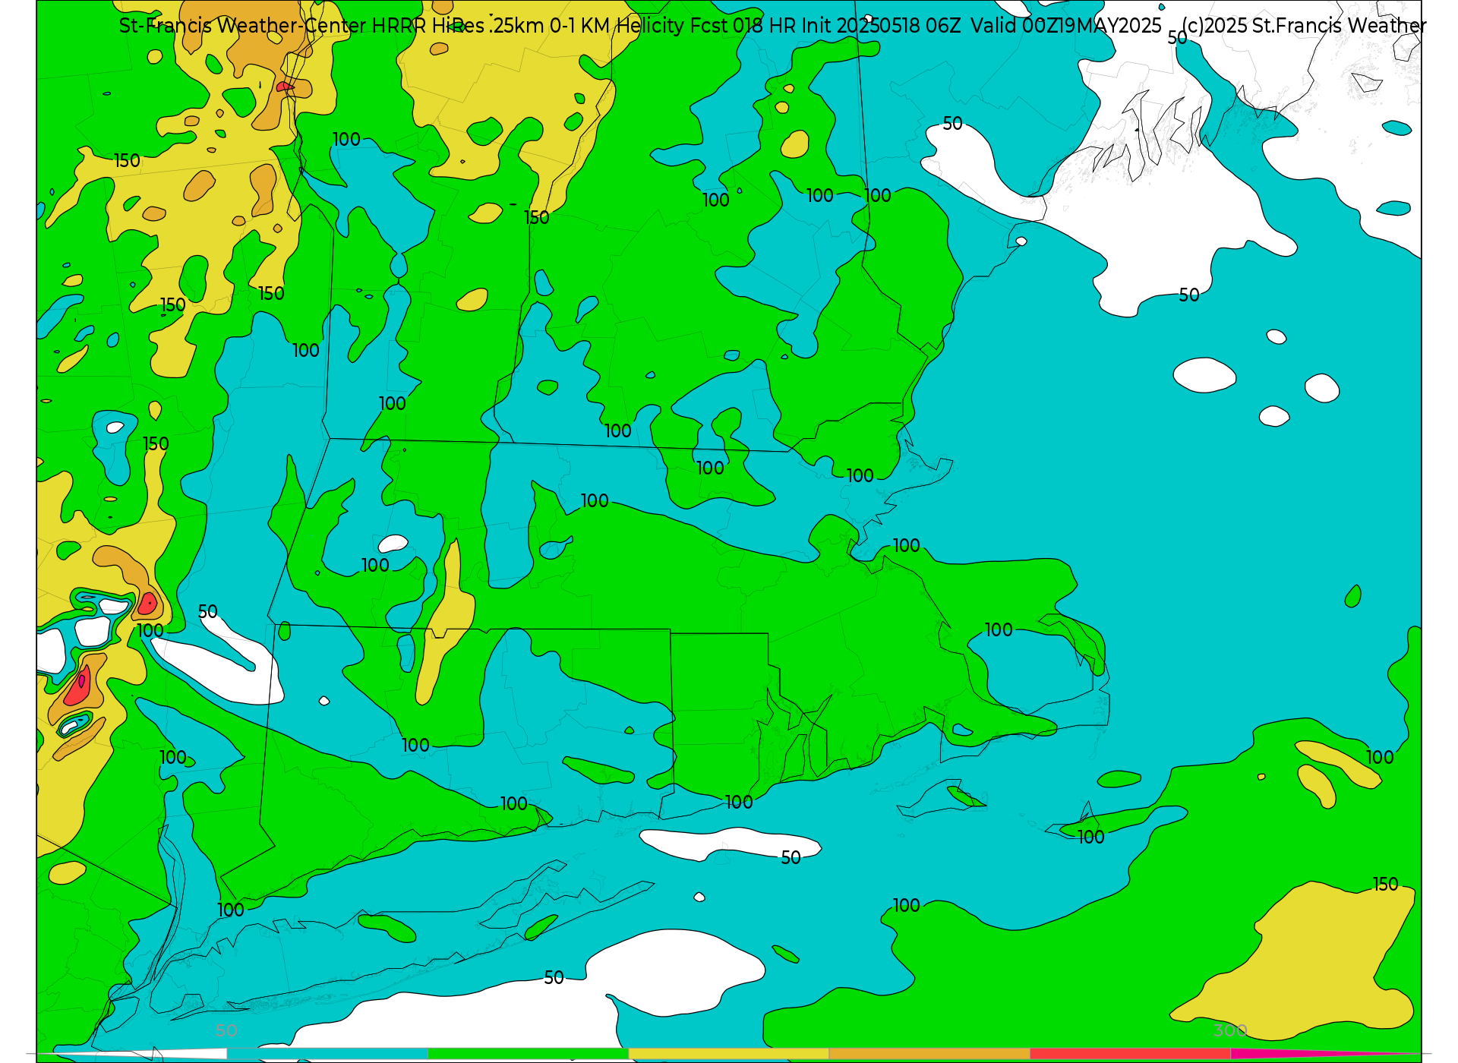Click the "Init 20250518 06Z" title text
Image resolution: width=1458 pixels, height=1063 pixels.
click(881, 26)
